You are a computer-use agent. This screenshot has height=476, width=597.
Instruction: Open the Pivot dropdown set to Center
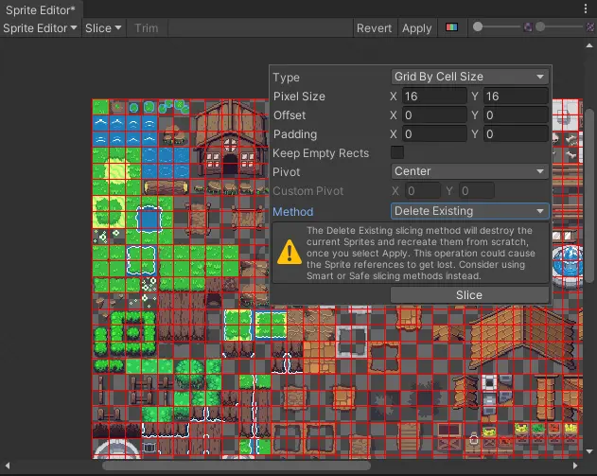coord(469,171)
